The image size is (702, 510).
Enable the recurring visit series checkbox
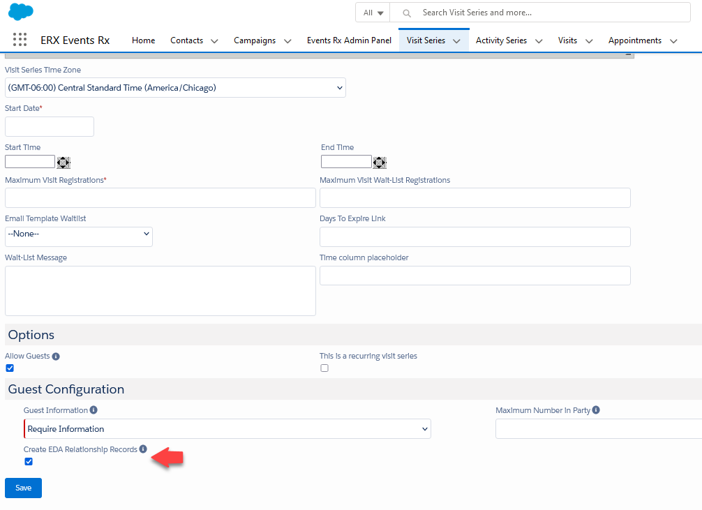tap(324, 368)
